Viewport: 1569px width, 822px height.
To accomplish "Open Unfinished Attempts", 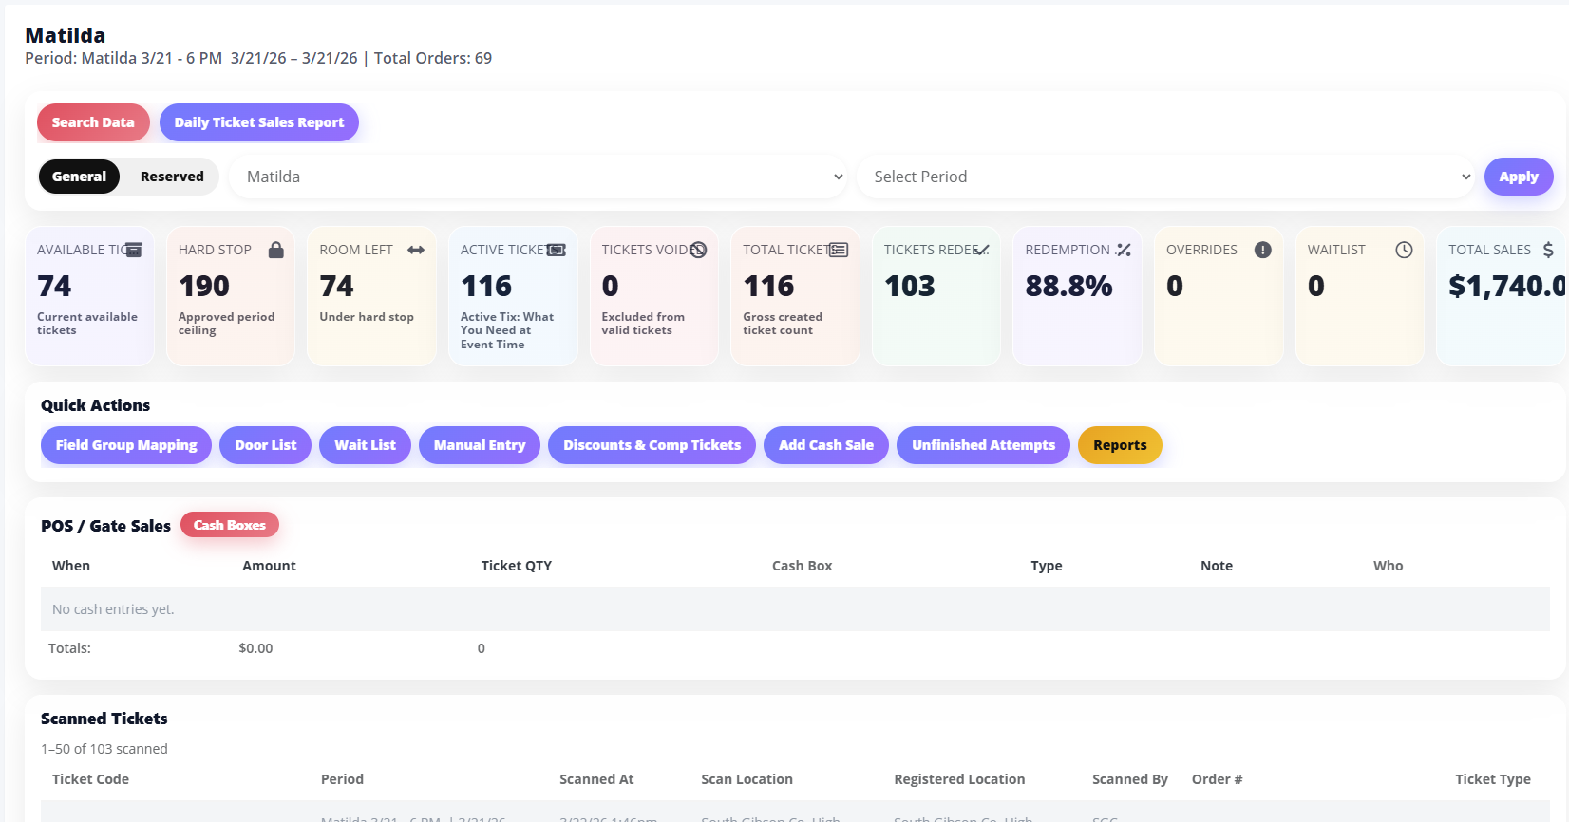I will (984, 445).
